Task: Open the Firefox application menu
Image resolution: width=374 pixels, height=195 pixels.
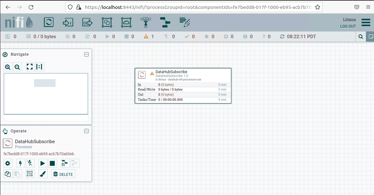Action: 368,7
